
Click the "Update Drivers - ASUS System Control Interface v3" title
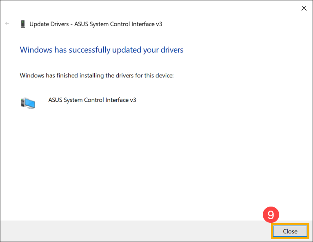[x=96, y=24]
